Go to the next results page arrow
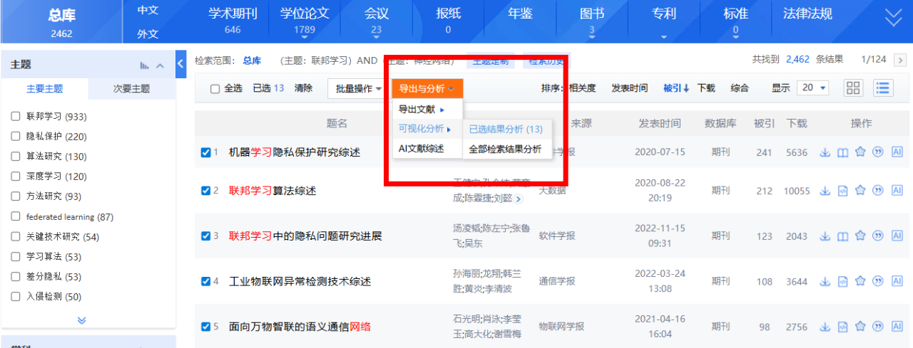 pyautogui.click(x=901, y=60)
